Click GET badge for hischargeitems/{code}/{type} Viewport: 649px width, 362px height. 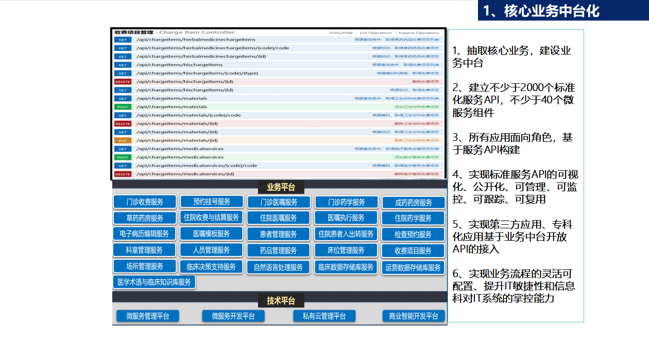tap(123, 74)
